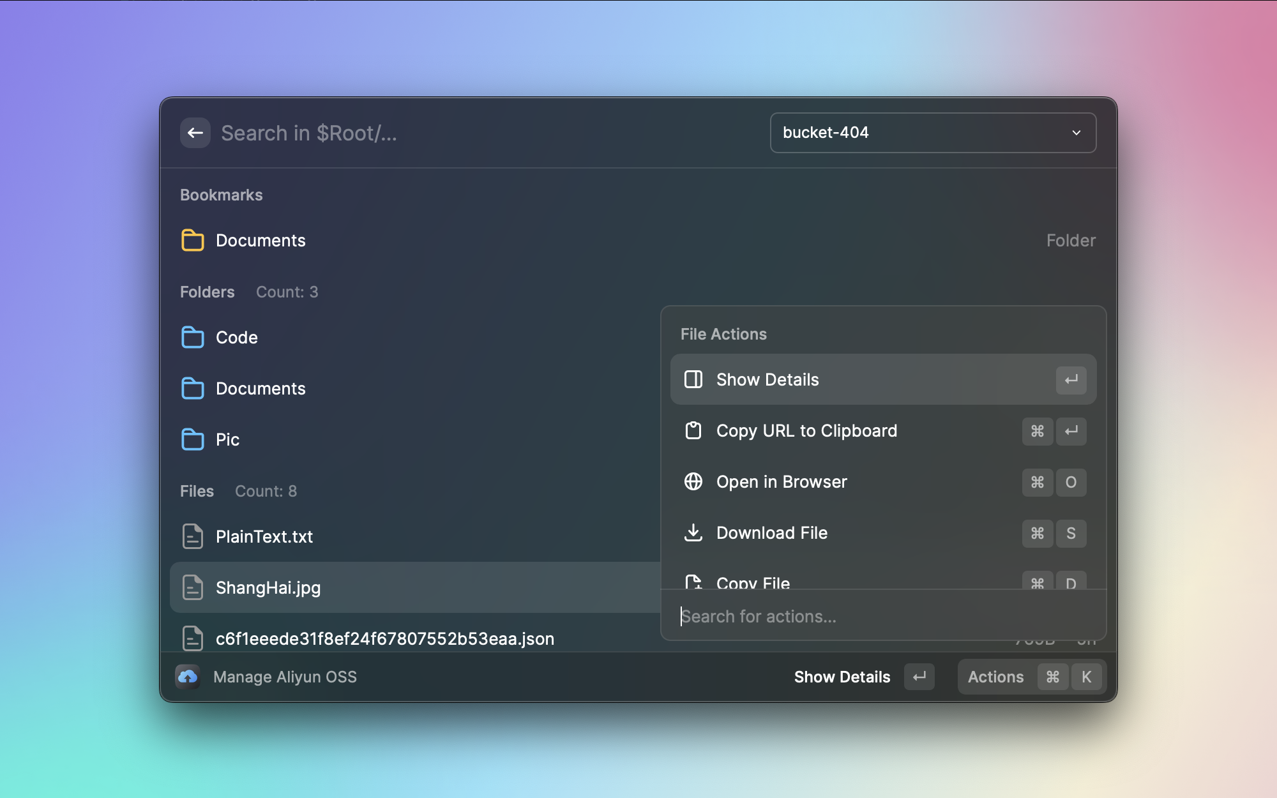The image size is (1277, 798).
Task: Click the dropdown chevron beside bucket-404
Action: 1077,133
